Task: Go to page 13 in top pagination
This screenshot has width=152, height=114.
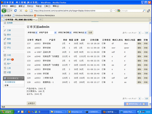Action: coord(147,33)
